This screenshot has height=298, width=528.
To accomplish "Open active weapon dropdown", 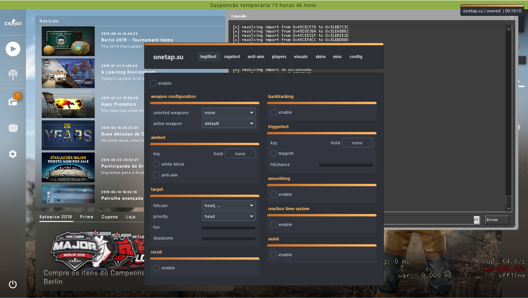I will coord(229,123).
